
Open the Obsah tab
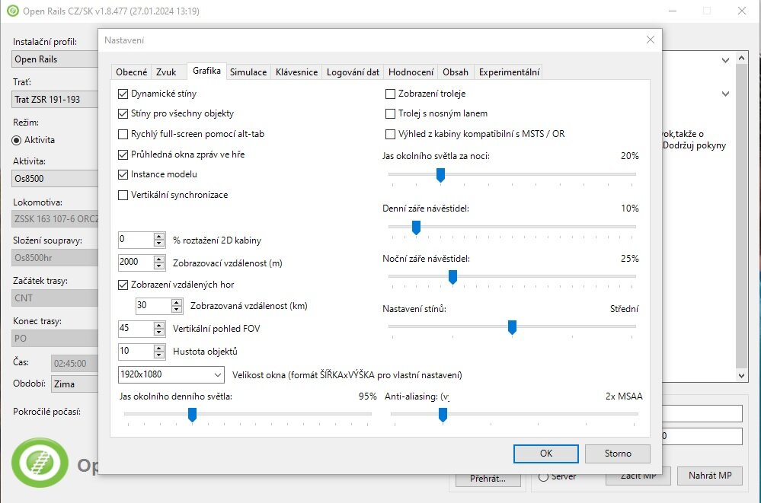point(456,72)
